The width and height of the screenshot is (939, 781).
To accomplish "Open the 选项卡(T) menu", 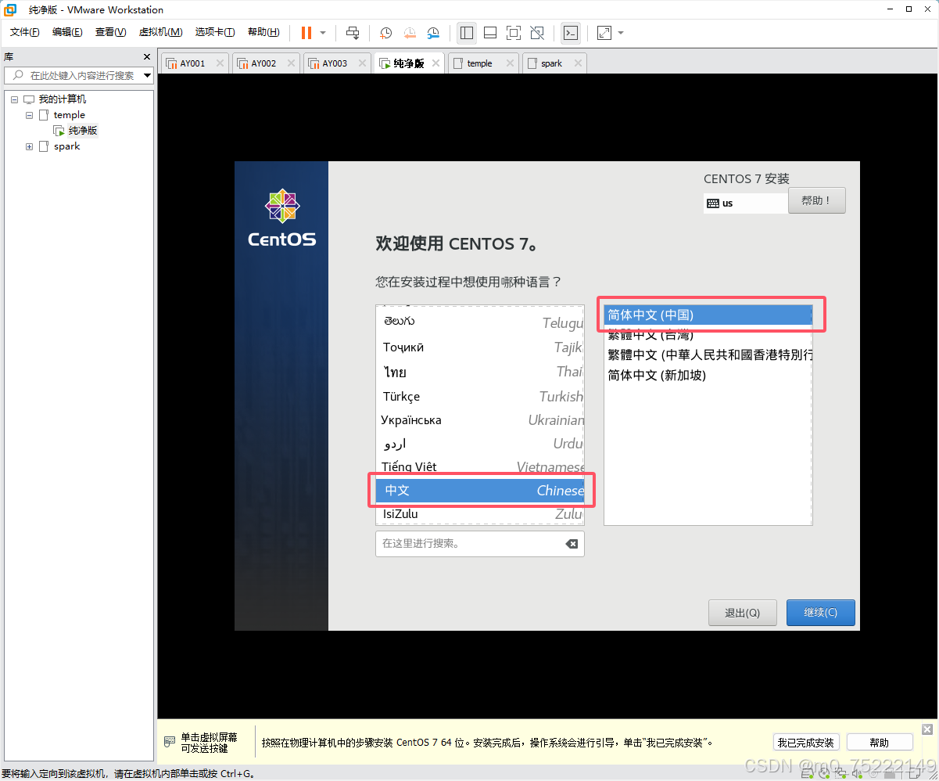I will (x=215, y=32).
